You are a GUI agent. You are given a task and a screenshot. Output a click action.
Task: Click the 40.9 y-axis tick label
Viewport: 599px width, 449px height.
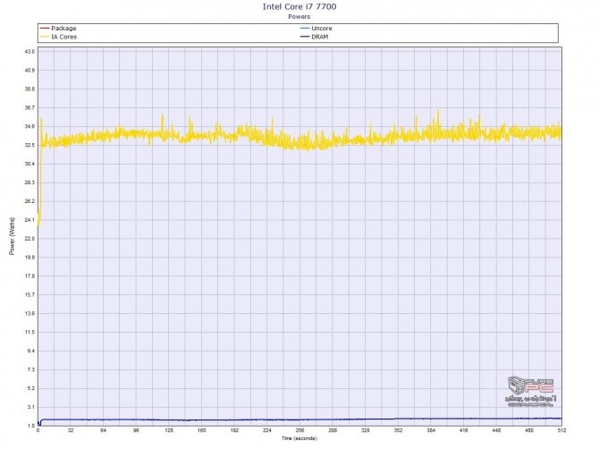tap(30, 71)
